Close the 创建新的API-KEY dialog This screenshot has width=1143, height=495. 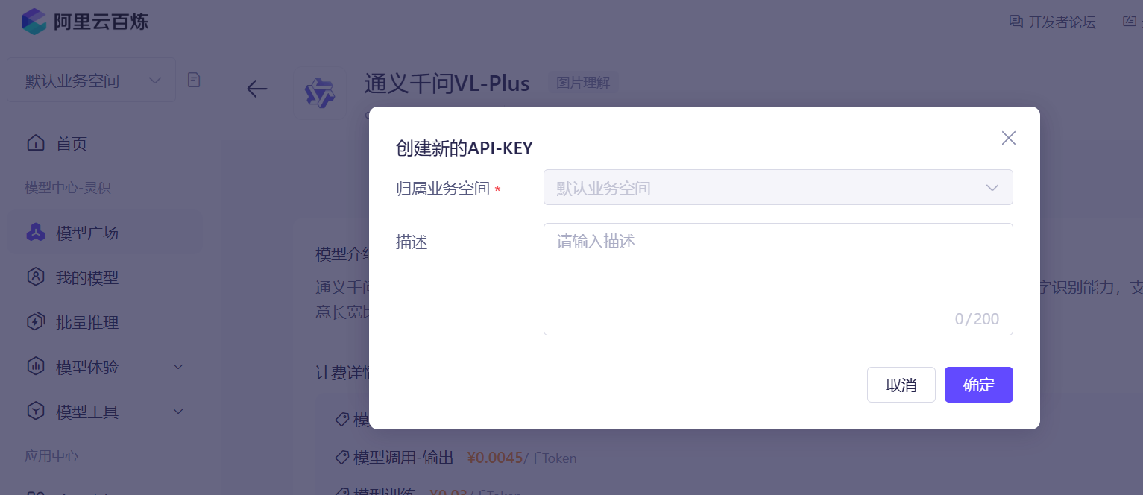pyautogui.click(x=1009, y=138)
